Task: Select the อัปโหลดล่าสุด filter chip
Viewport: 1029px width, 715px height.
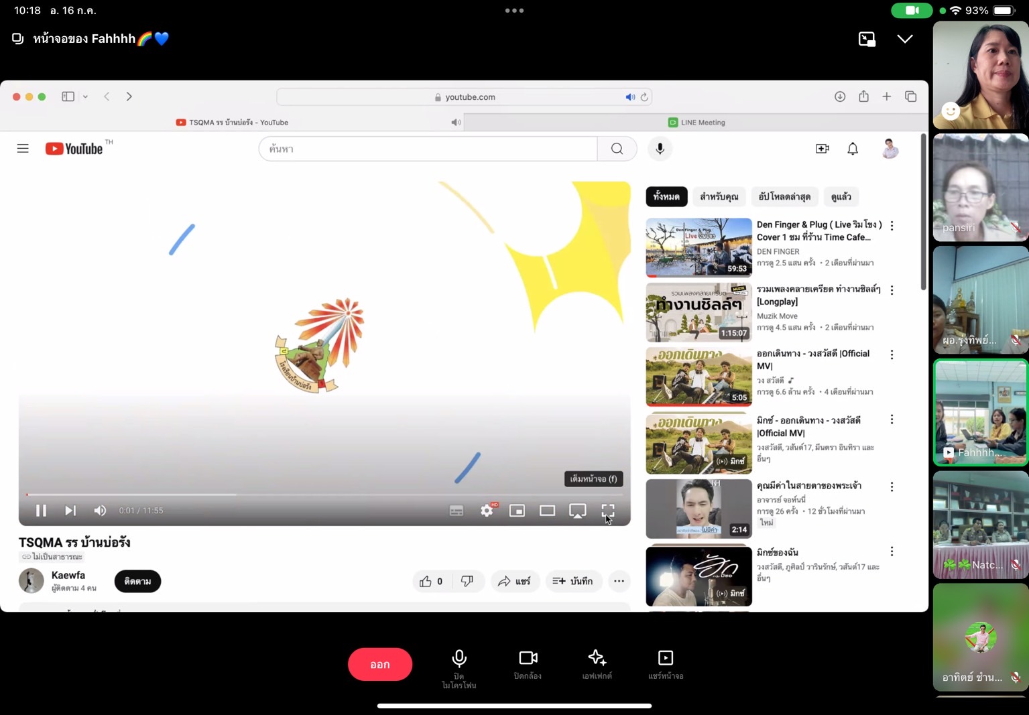Action: pos(784,196)
